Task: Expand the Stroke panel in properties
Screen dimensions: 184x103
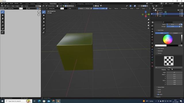Action: 159,90
